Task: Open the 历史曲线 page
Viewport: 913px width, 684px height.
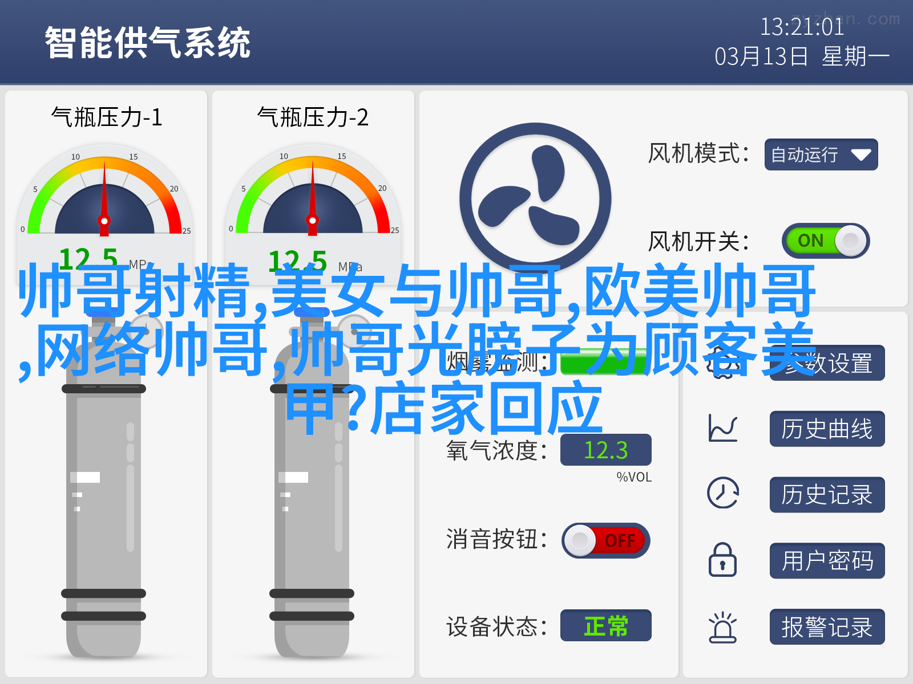Action: pos(827,429)
